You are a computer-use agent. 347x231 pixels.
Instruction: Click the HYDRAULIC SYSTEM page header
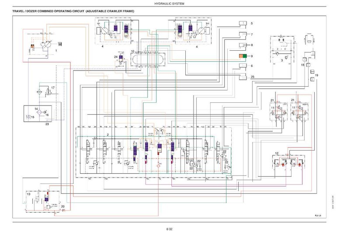click(169, 3)
